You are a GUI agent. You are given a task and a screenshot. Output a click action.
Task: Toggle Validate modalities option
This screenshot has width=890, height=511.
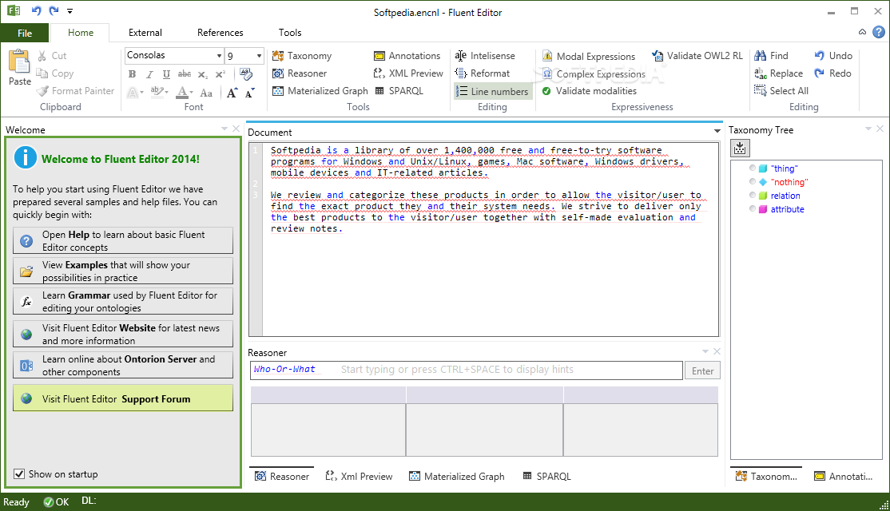(589, 91)
